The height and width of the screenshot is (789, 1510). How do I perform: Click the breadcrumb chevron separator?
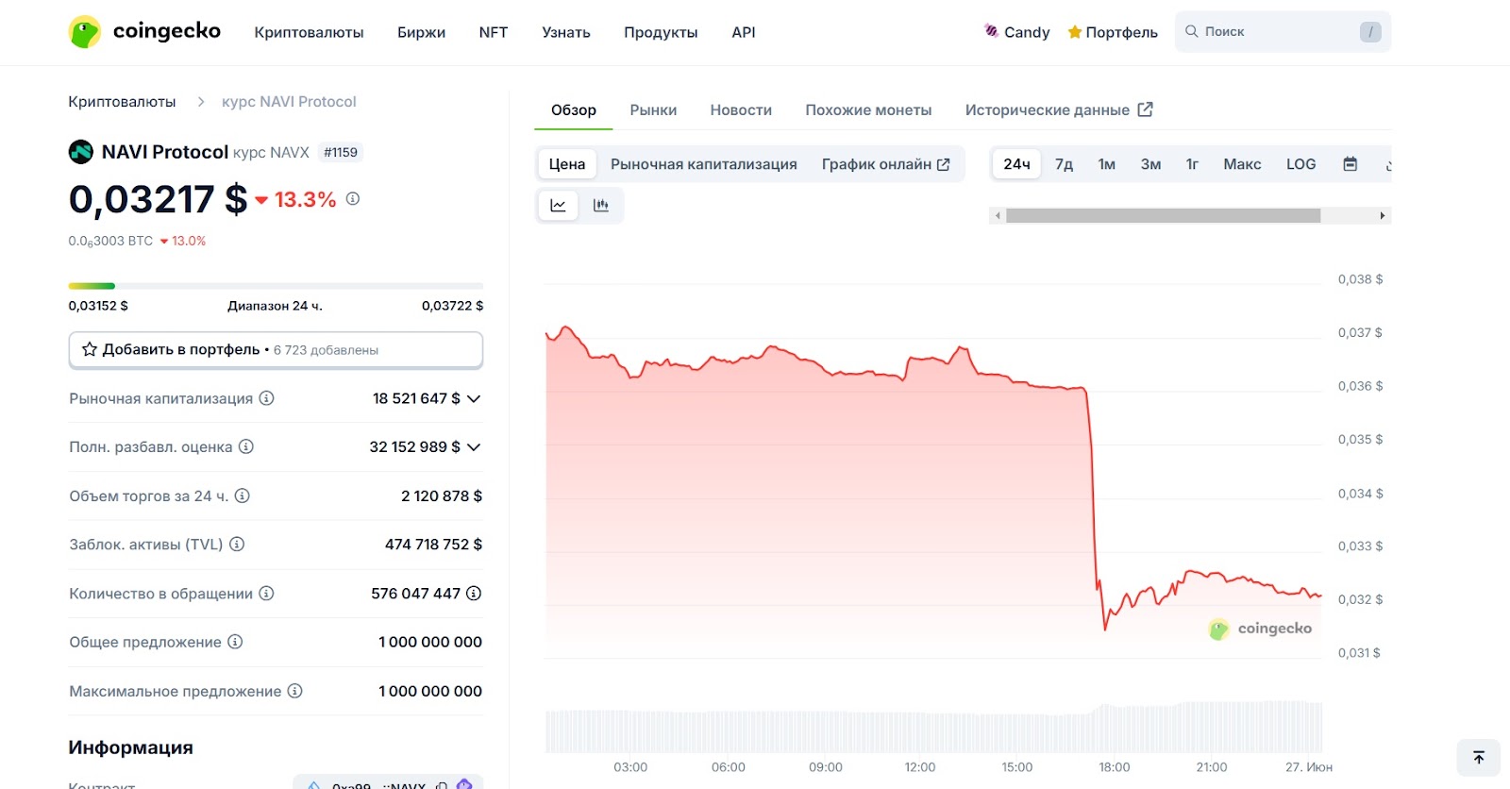pos(201,102)
